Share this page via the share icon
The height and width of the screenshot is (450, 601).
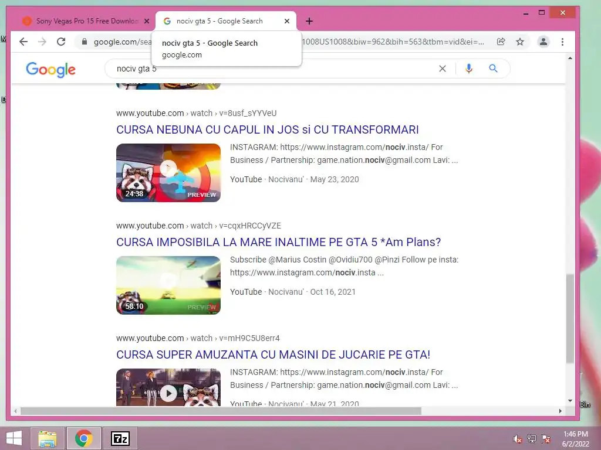(x=501, y=42)
